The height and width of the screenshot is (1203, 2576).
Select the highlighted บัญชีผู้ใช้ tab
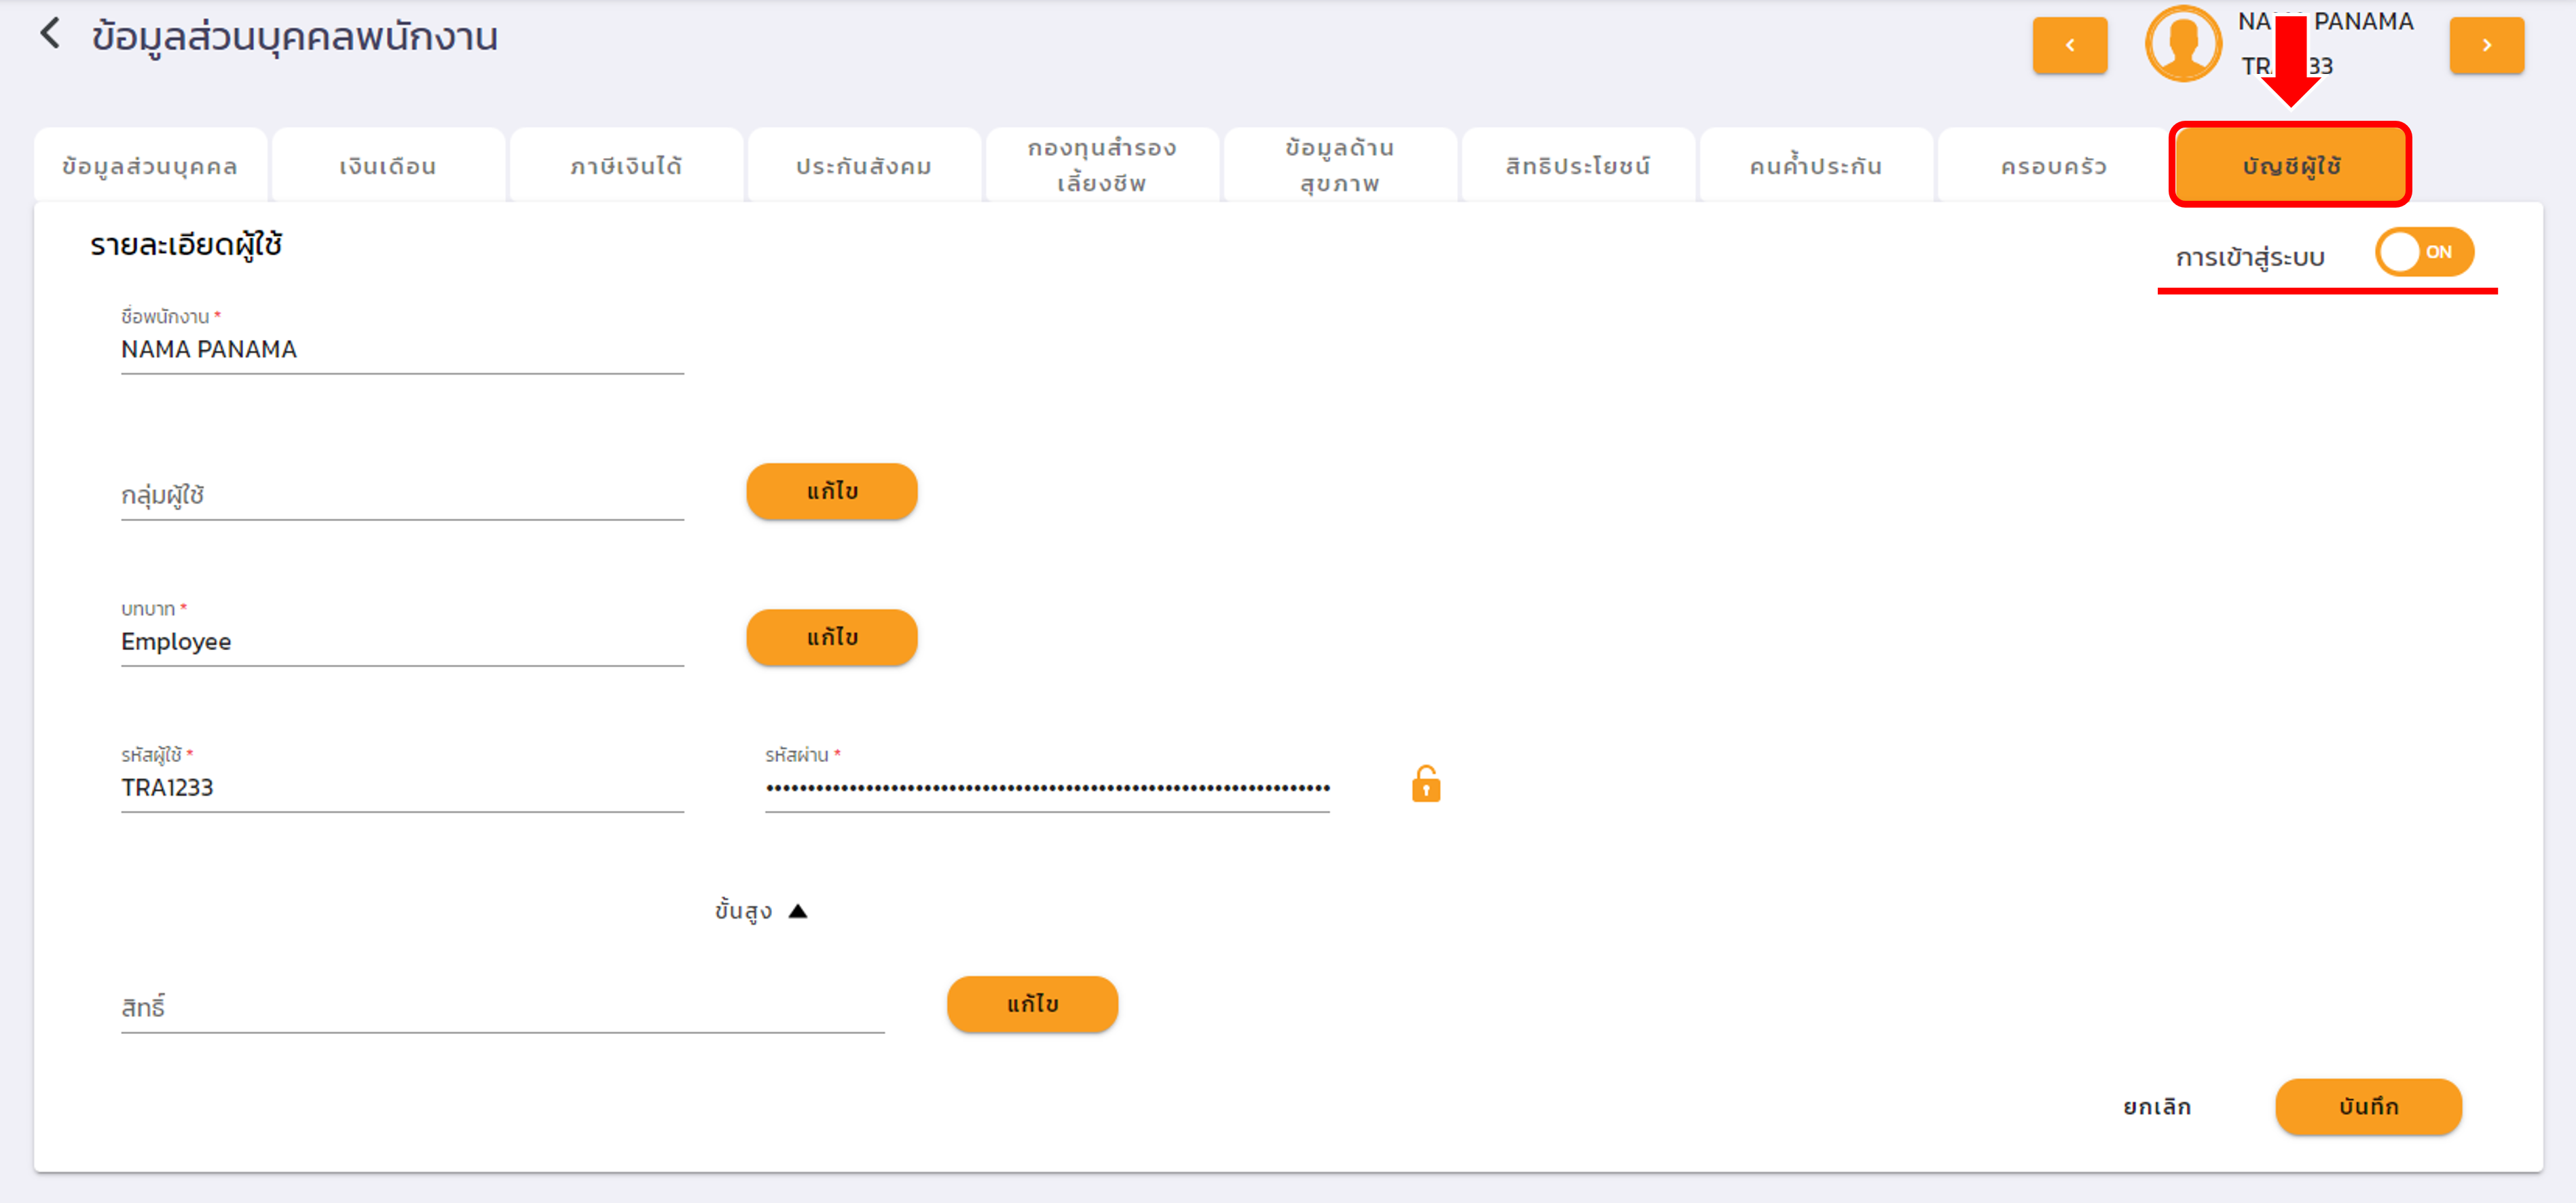tap(2290, 166)
